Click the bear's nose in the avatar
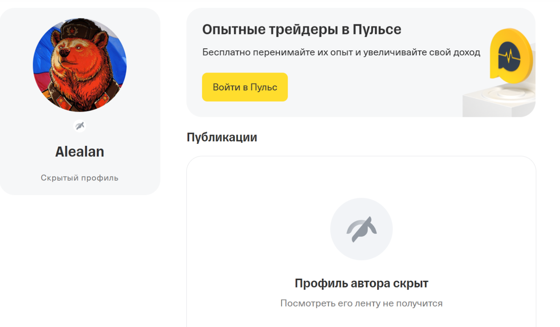This screenshot has height=327, width=560. (x=64, y=52)
